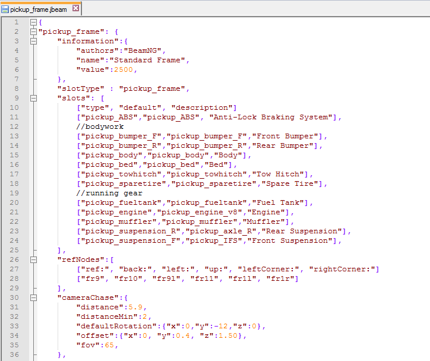Viewport: 430px width, 361px height.
Task: Click "pickup_engine_v8" default value
Action: pyautogui.click(x=202, y=212)
